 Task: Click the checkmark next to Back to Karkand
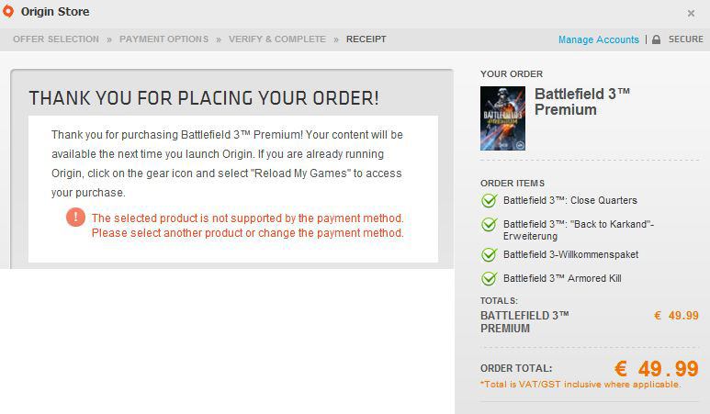[x=489, y=224]
